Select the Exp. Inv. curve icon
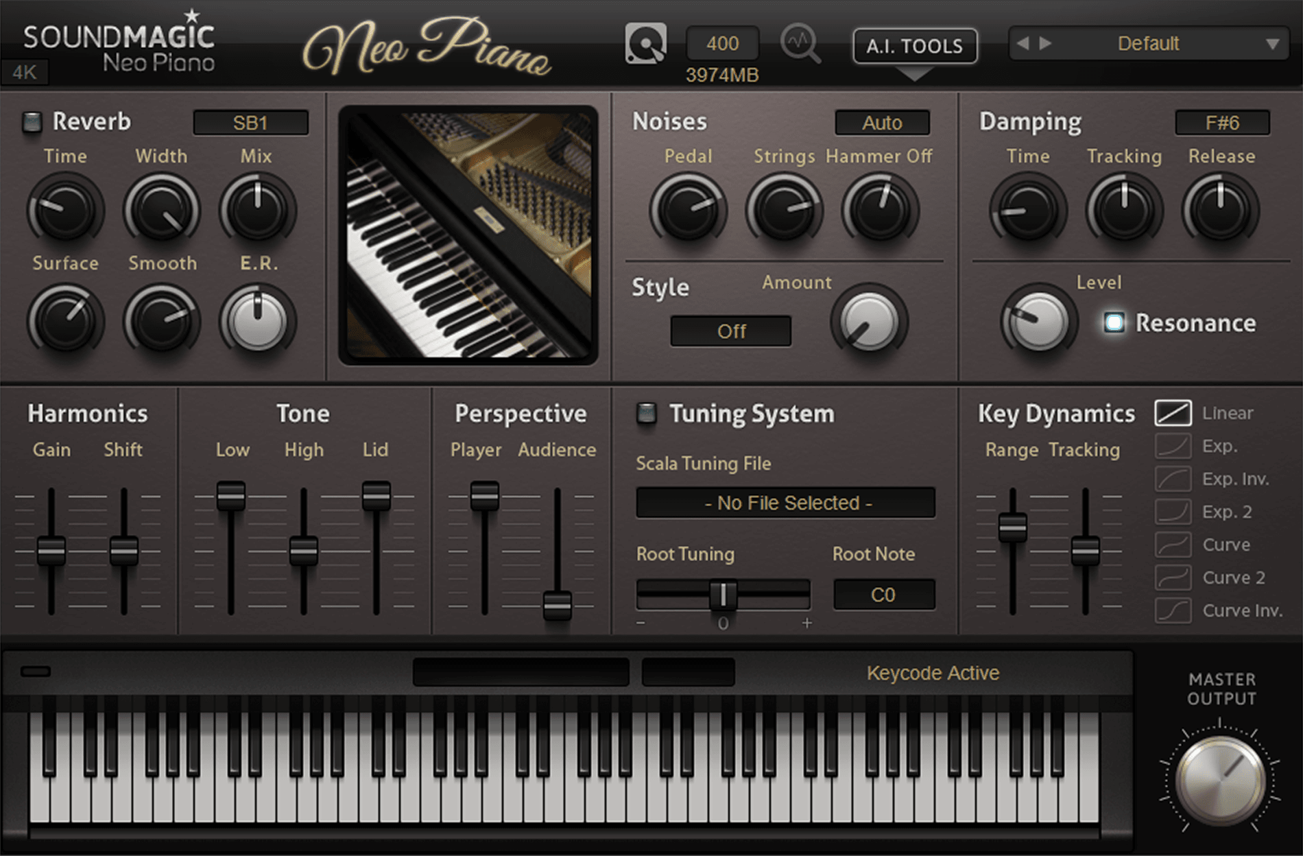Viewport: 1303px width, 856px height. click(x=1173, y=479)
